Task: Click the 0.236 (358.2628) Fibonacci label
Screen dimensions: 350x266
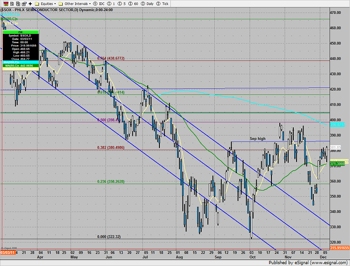Action: point(111,181)
